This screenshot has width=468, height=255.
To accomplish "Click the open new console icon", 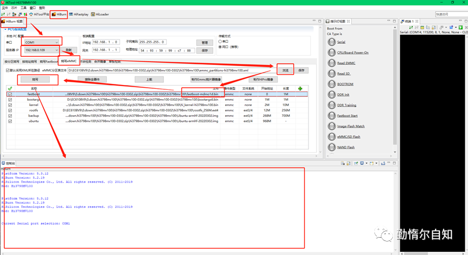I will [x=372, y=164].
